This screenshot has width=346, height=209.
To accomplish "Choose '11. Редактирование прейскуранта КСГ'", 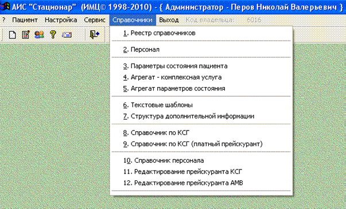I will [201, 172].
